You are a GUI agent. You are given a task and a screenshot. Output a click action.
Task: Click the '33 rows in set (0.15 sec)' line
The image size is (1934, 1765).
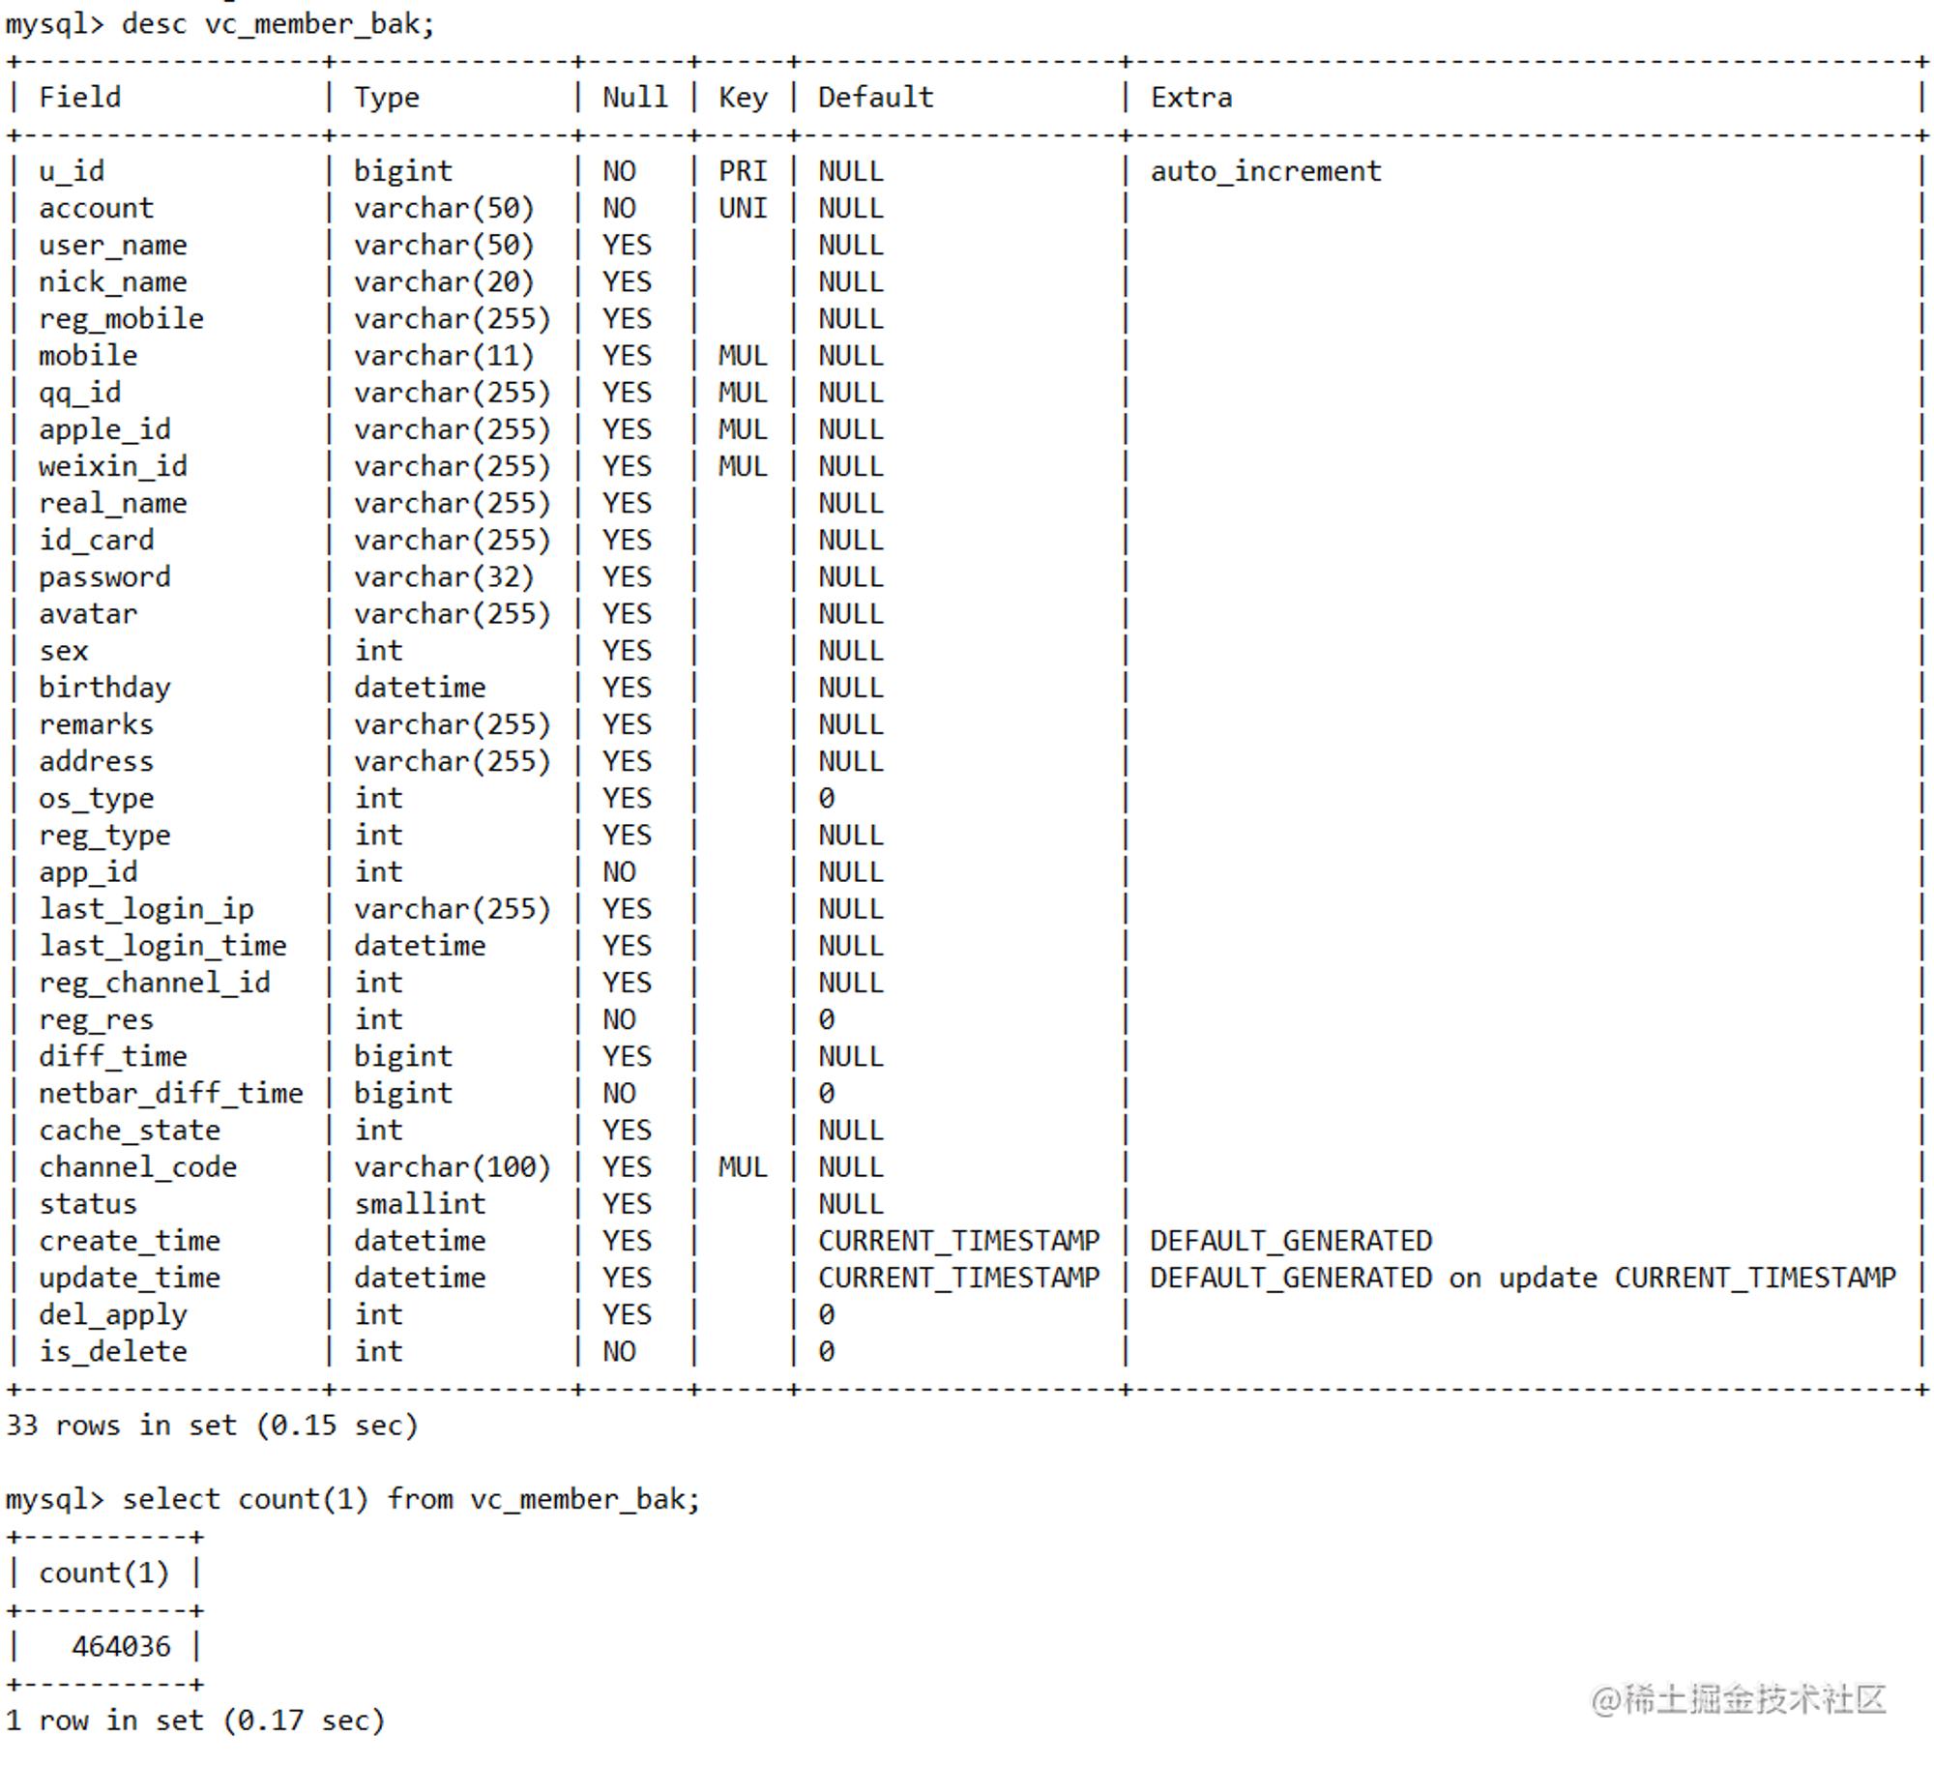tap(212, 1426)
